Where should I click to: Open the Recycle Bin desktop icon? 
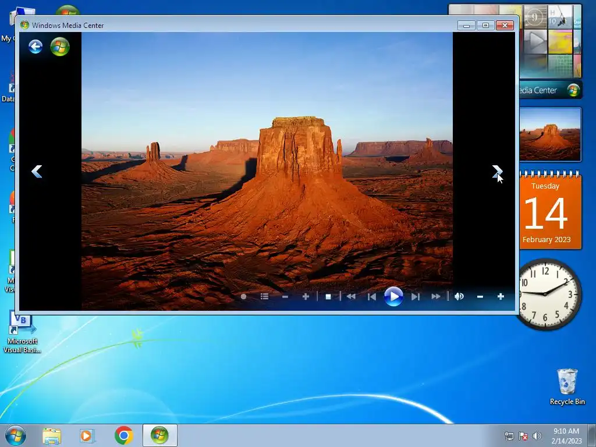(x=567, y=386)
